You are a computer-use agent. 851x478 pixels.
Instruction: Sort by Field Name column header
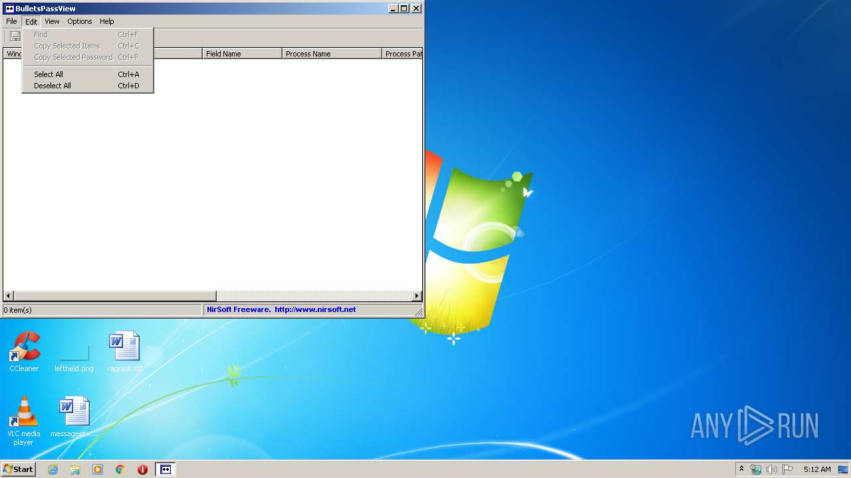[x=242, y=54]
